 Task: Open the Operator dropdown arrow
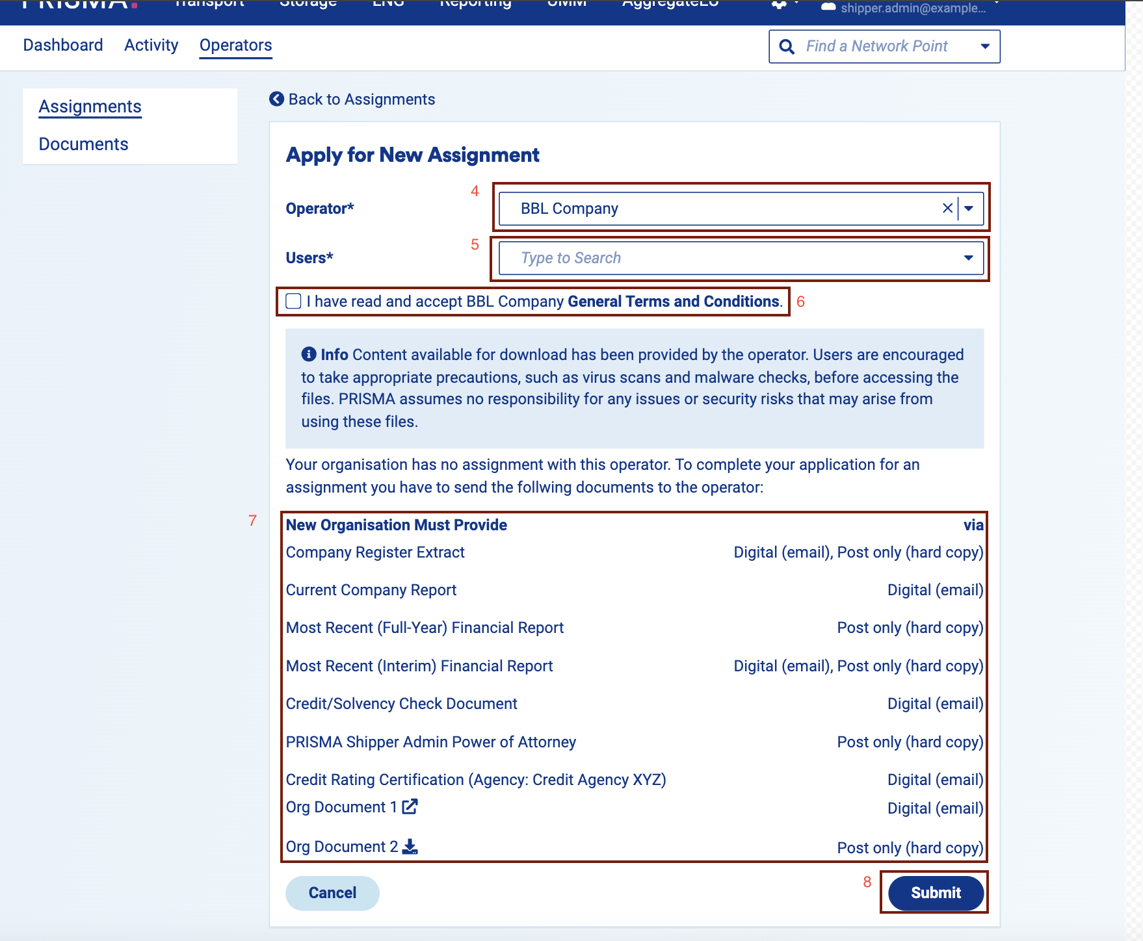[x=969, y=209]
